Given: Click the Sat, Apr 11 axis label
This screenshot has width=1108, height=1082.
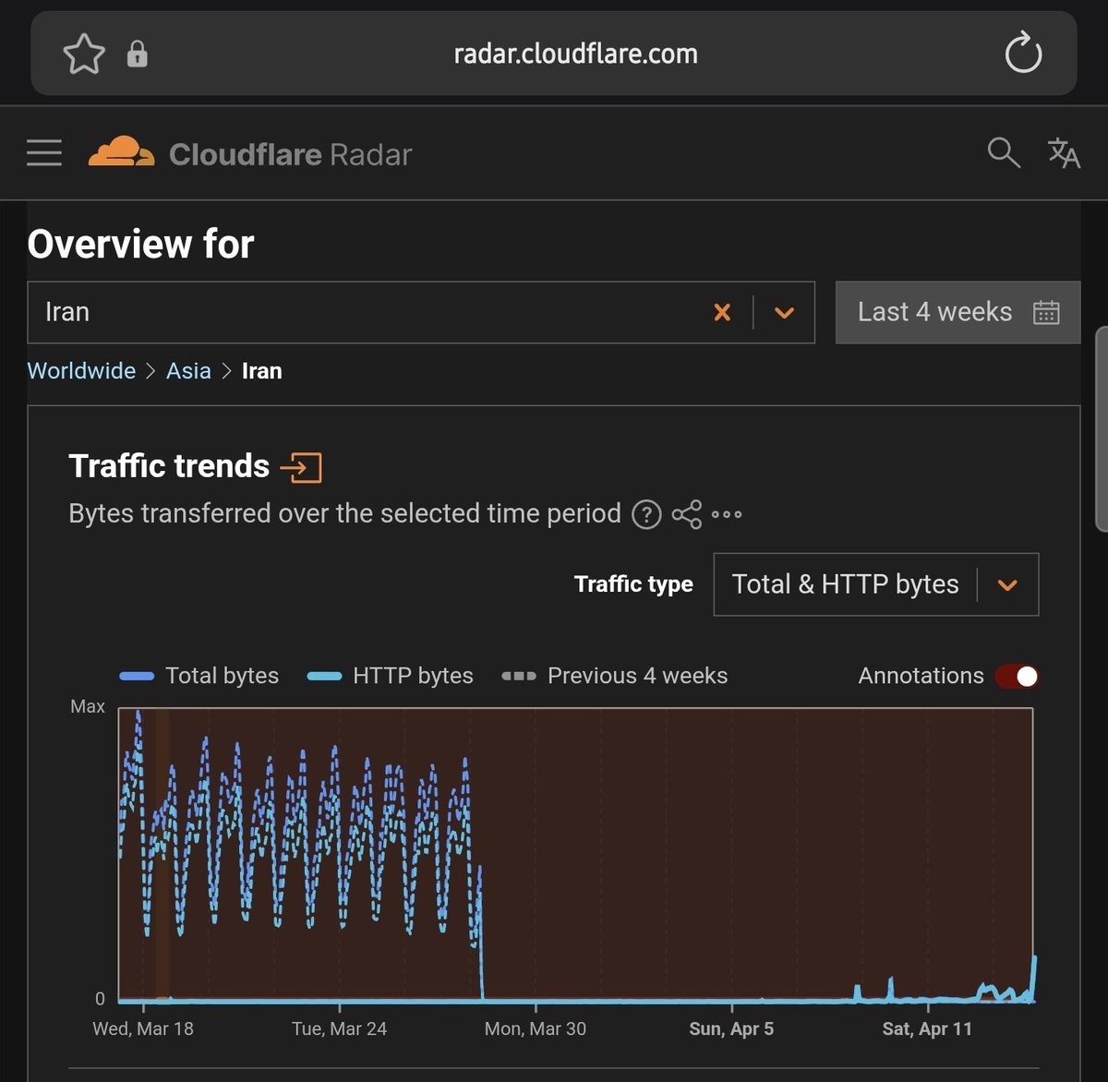Looking at the screenshot, I should (927, 1028).
